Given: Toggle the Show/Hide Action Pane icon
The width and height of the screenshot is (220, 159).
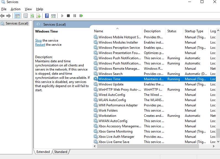Looking at the screenshot, I should (53, 16).
